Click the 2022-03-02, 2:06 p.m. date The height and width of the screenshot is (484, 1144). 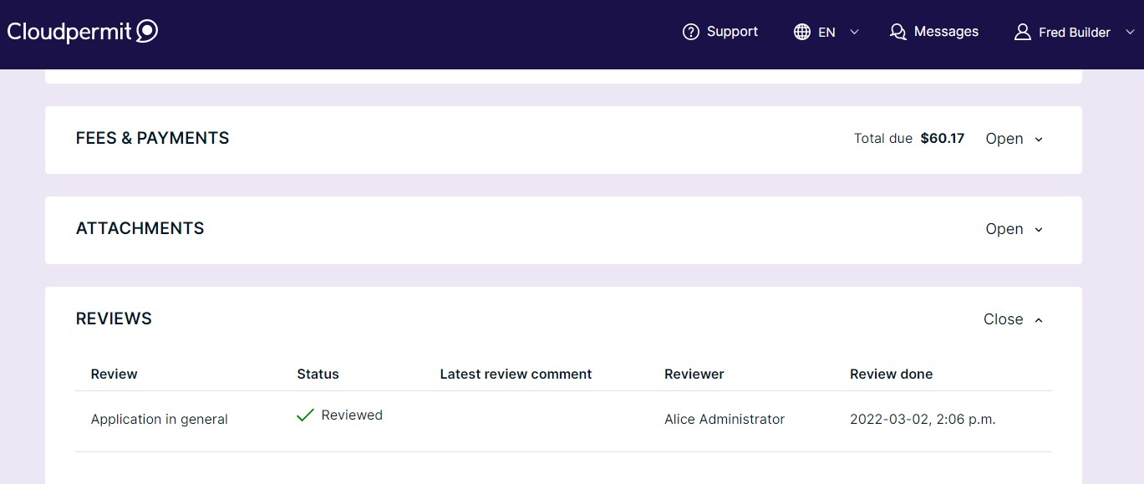[923, 419]
